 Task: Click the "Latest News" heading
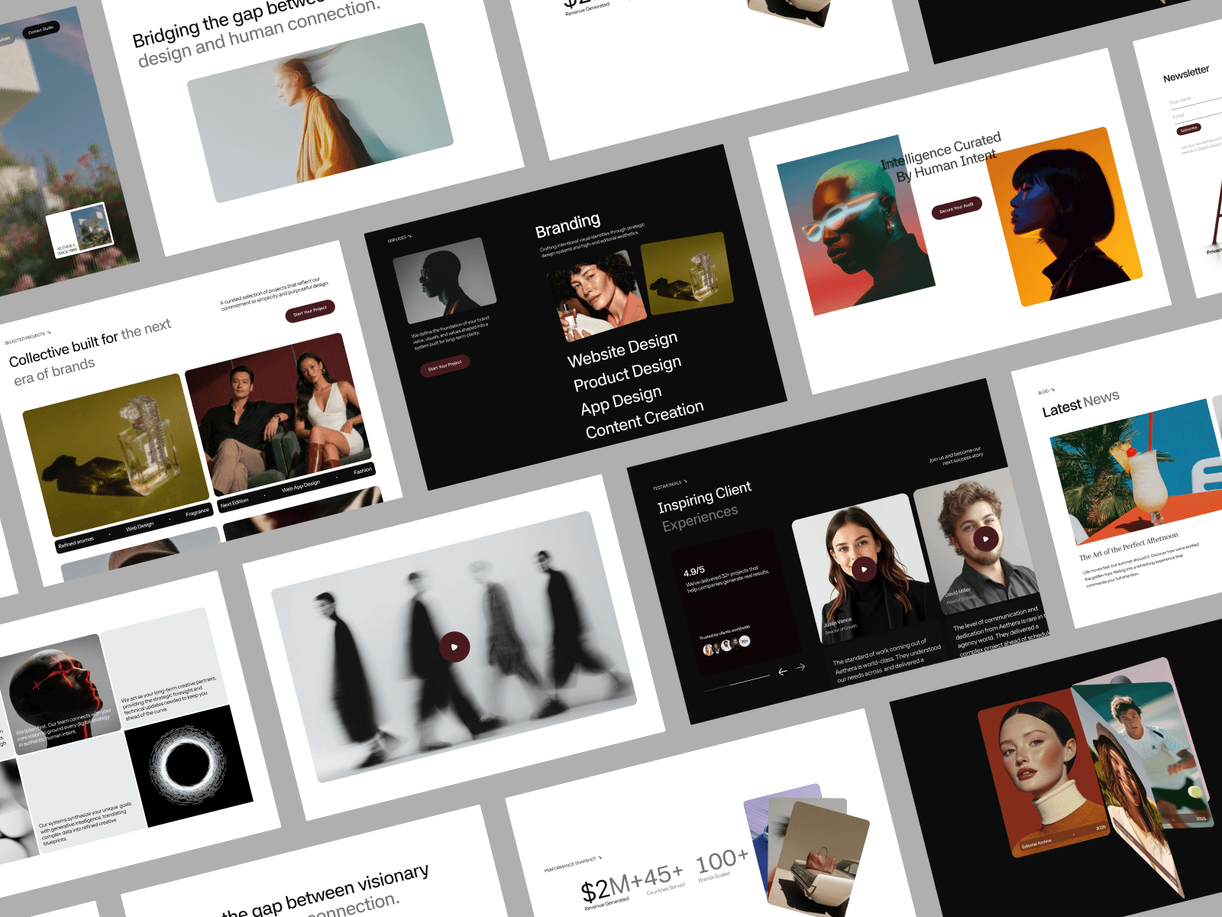tap(1081, 403)
